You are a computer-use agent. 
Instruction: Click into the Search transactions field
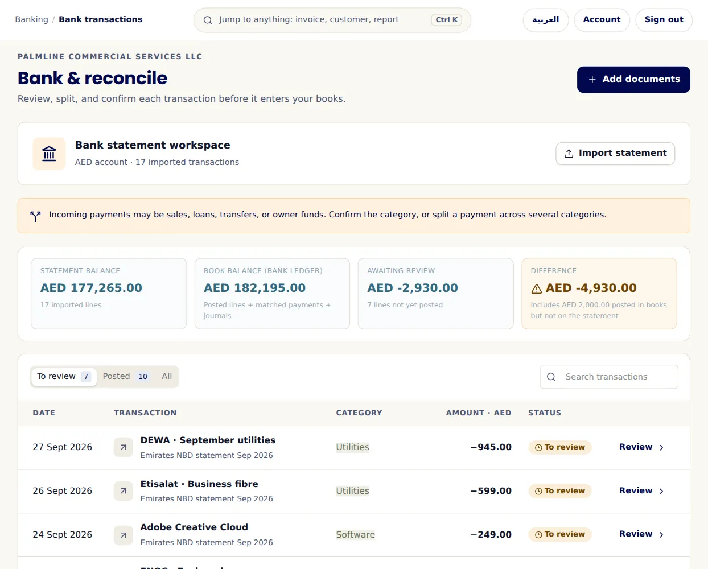click(609, 377)
